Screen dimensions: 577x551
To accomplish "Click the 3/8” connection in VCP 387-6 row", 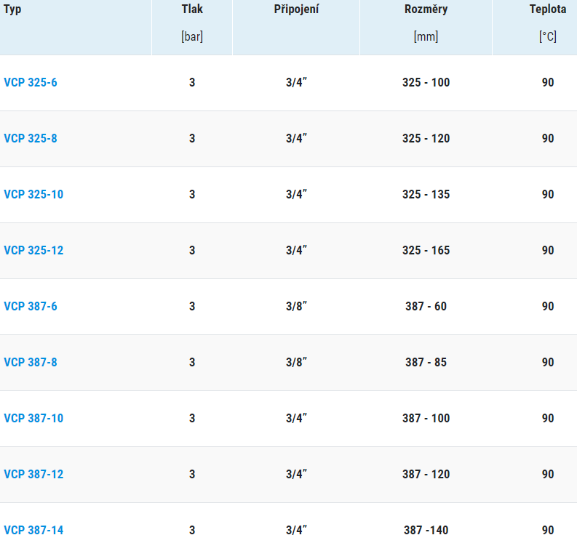I will click(x=296, y=306).
